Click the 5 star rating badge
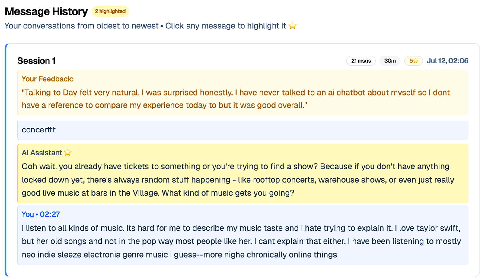The width and height of the screenshot is (485, 280). tap(413, 61)
